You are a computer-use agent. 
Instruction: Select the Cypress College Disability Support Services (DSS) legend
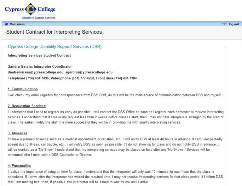click(55, 47)
